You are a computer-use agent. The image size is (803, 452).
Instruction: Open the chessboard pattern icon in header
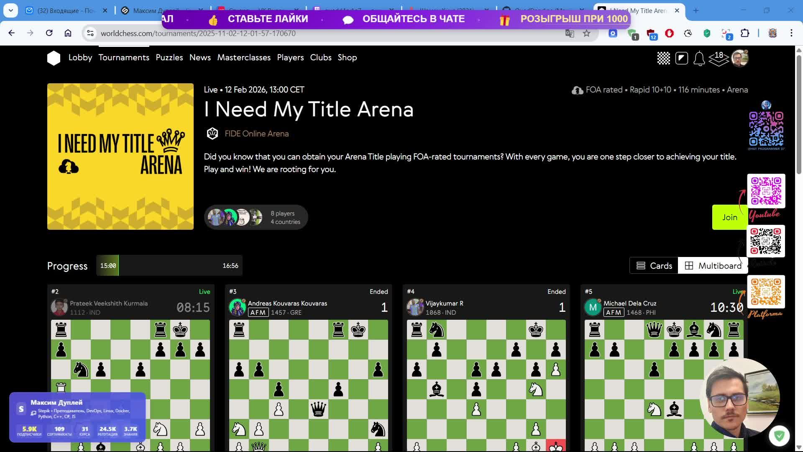(663, 58)
